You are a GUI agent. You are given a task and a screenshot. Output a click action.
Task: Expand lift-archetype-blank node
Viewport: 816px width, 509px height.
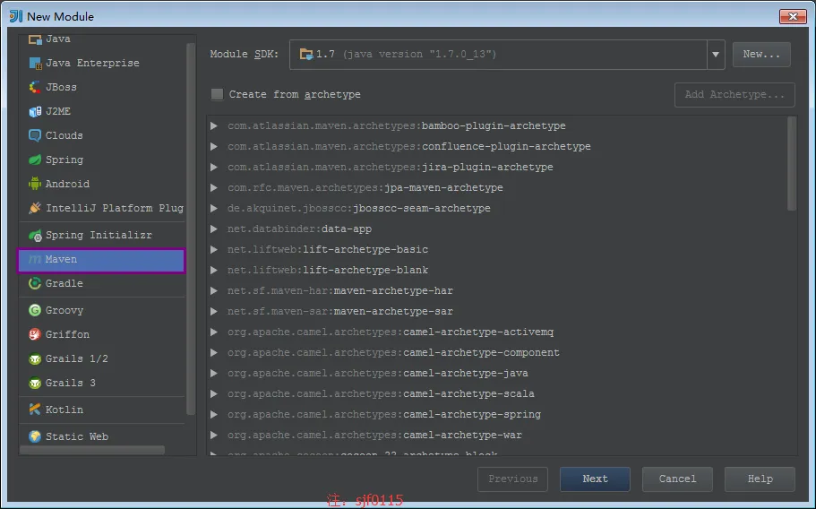[213, 270]
